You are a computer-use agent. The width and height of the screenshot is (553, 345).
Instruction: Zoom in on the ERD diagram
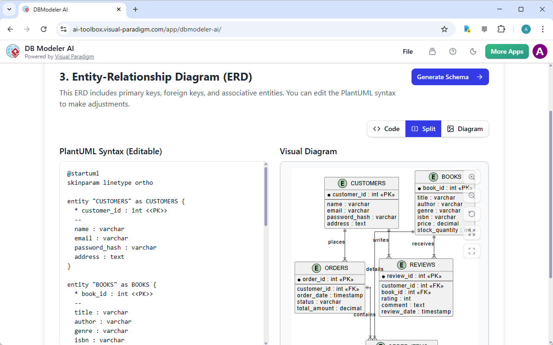[471, 177]
